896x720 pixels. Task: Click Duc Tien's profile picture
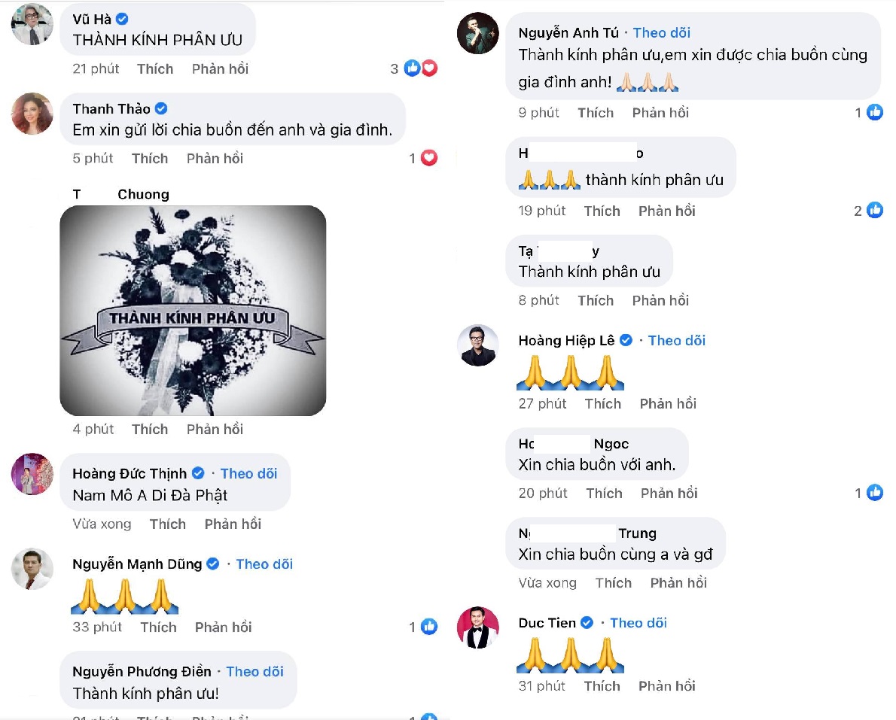click(x=477, y=627)
